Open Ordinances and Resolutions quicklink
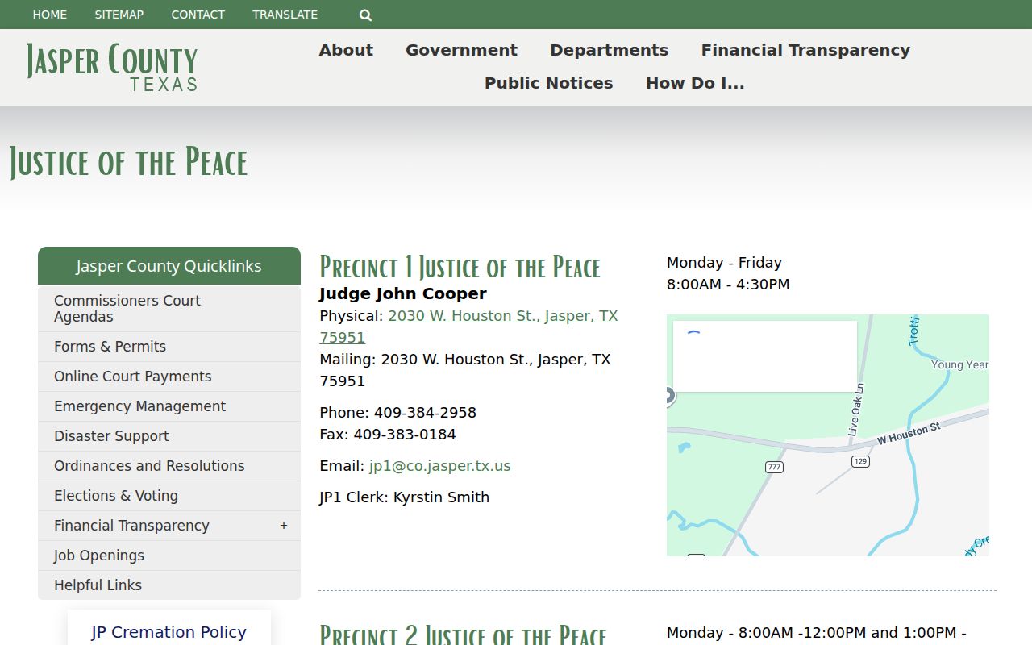 169,466
